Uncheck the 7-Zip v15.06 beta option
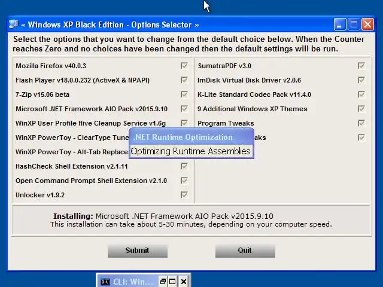Image resolution: width=383 pixels, height=287 pixels. tap(184, 94)
